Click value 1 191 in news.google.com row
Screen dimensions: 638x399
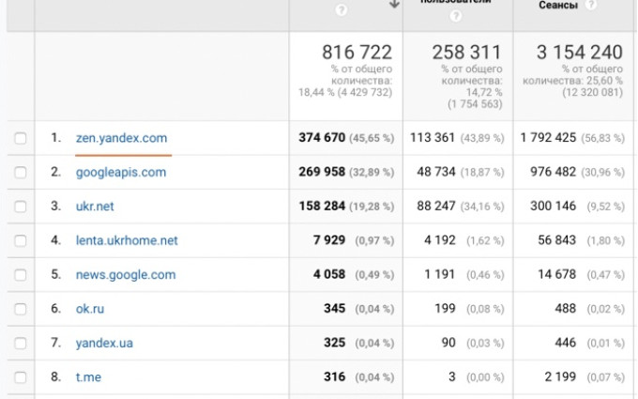pyautogui.click(x=439, y=274)
